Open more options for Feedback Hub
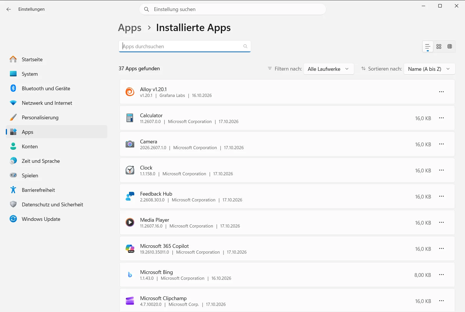 click(x=441, y=196)
